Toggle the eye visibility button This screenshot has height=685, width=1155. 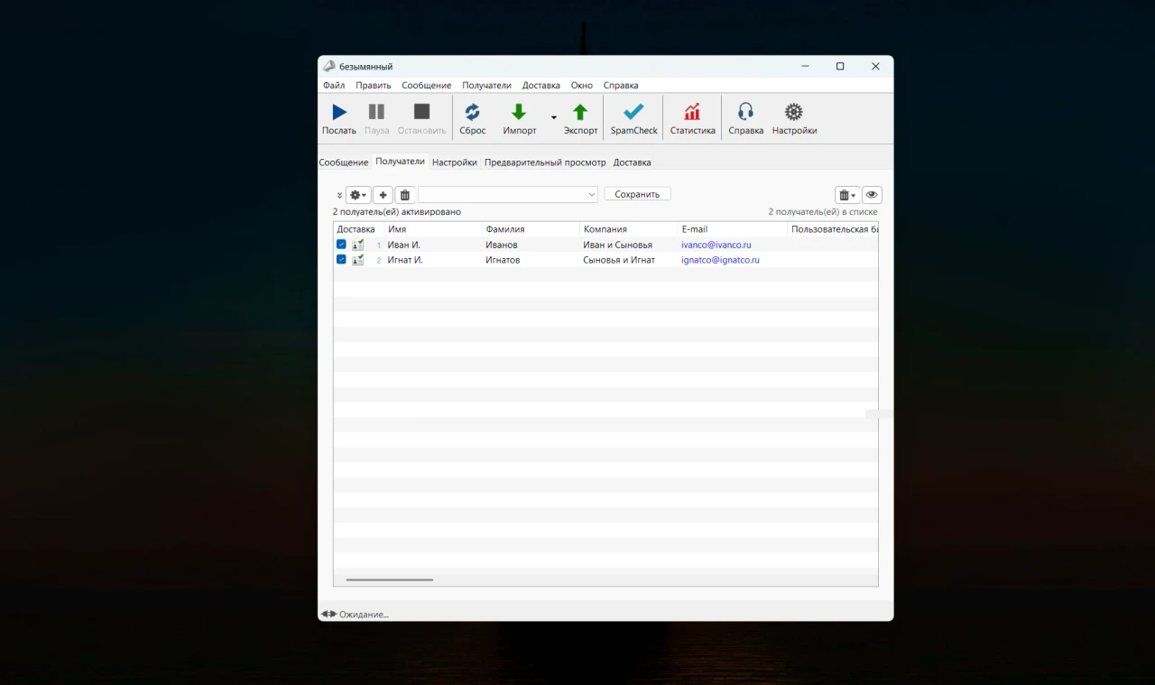click(x=872, y=195)
